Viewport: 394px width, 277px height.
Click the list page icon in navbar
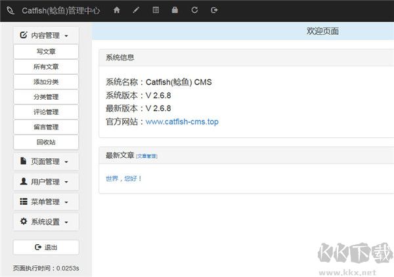(x=156, y=10)
